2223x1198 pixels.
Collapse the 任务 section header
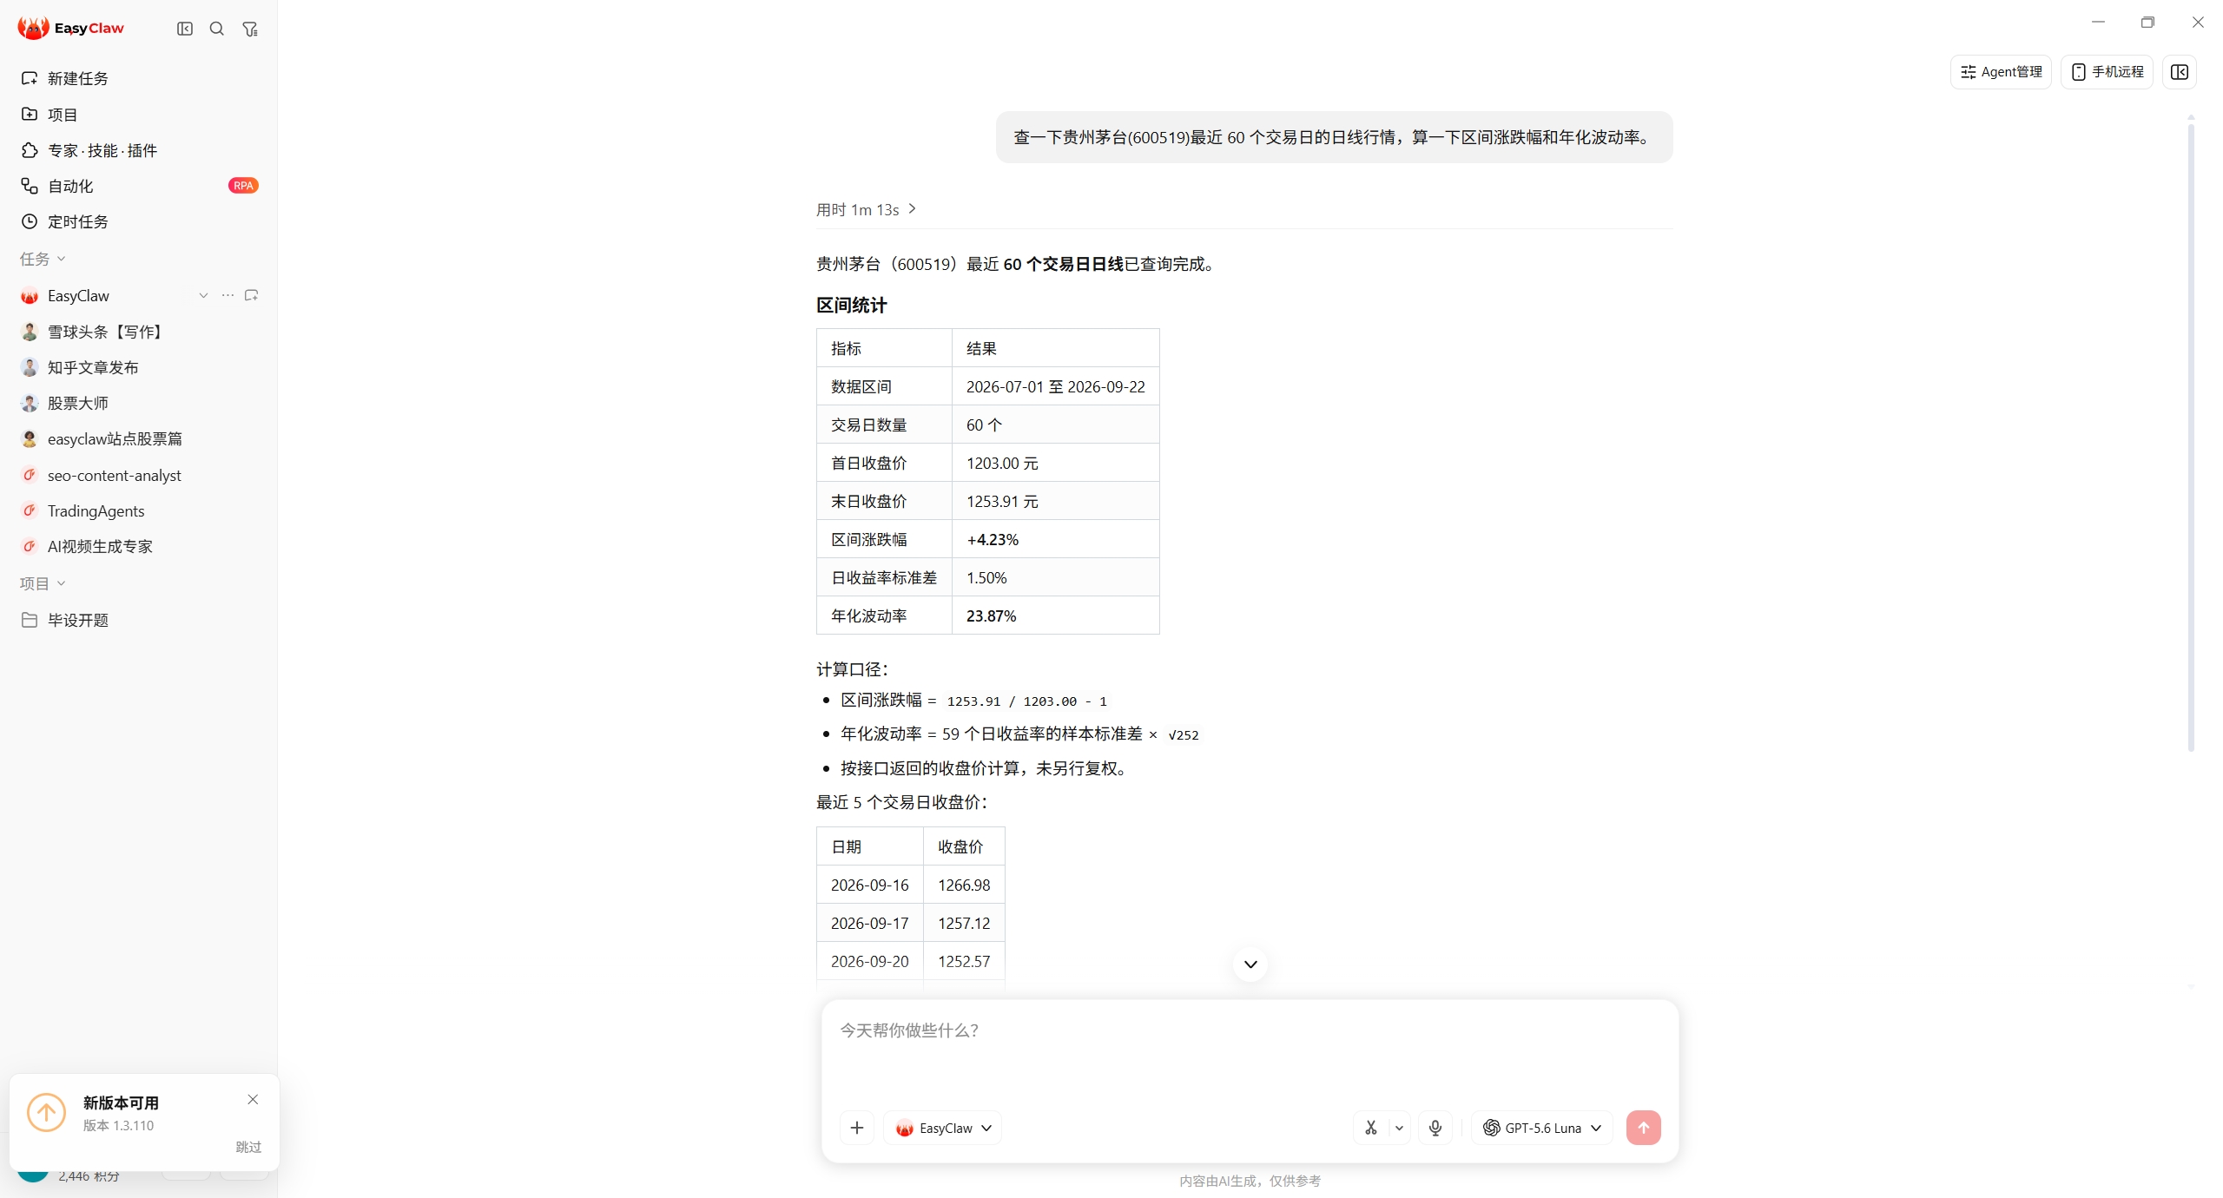click(x=43, y=259)
